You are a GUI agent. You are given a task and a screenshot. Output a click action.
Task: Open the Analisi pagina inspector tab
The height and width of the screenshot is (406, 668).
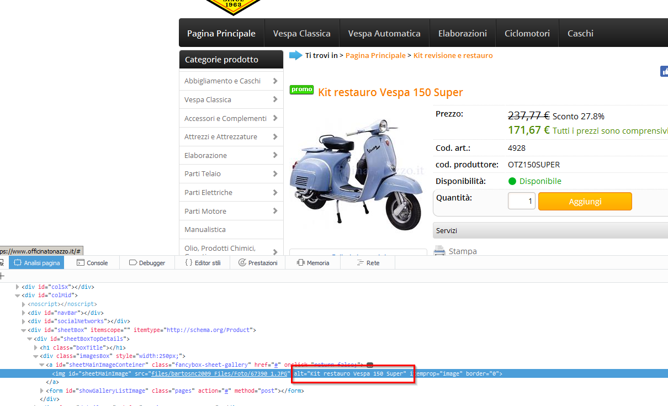tap(36, 263)
